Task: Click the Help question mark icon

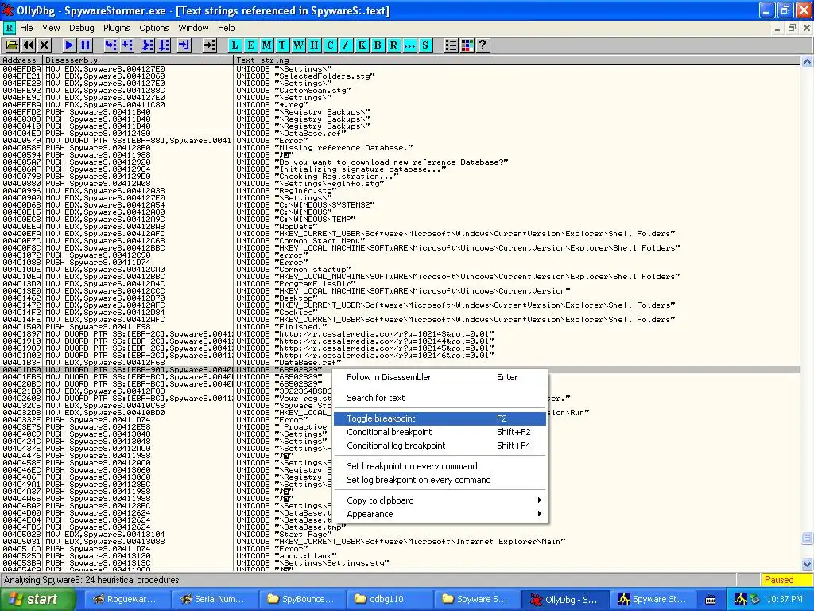Action: coord(483,45)
